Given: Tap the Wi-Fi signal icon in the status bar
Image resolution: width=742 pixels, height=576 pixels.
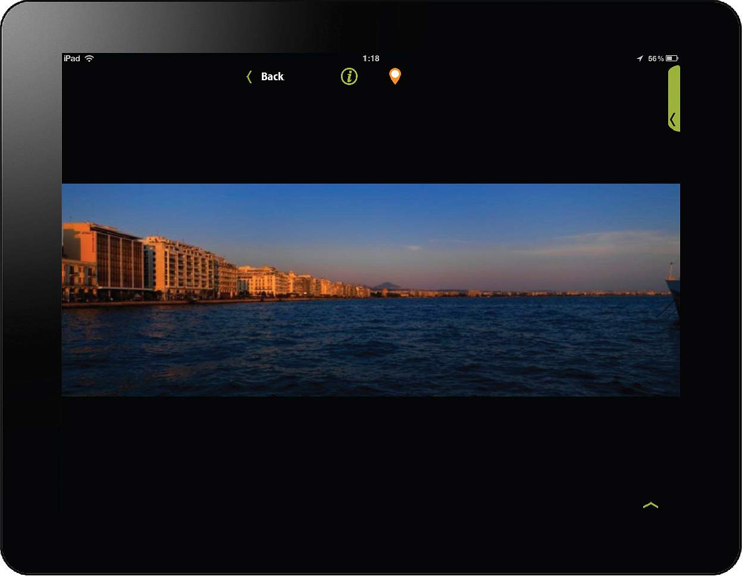Looking at the screenshot, I should [89, 58].
